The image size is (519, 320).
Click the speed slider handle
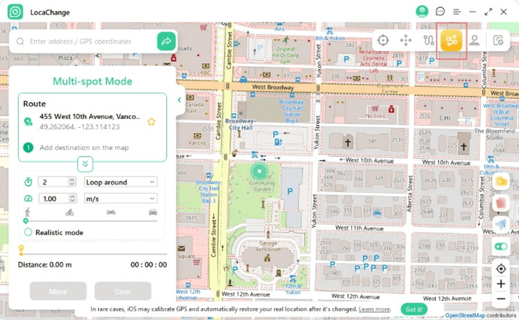point(25,220)
